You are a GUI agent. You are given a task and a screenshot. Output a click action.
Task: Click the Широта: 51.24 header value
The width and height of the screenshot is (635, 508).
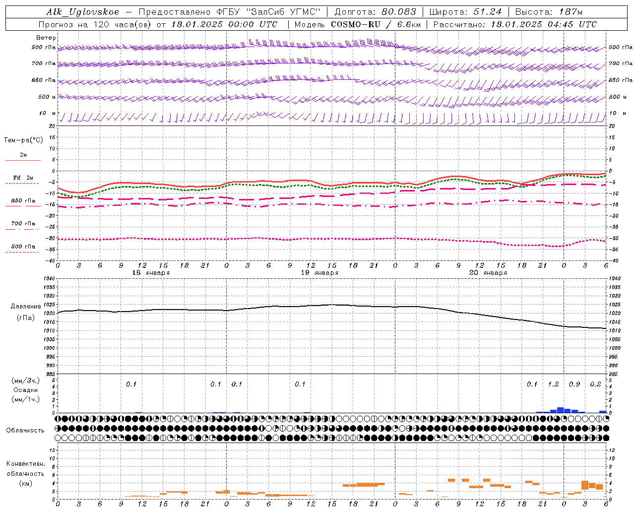tap(465, 12)
